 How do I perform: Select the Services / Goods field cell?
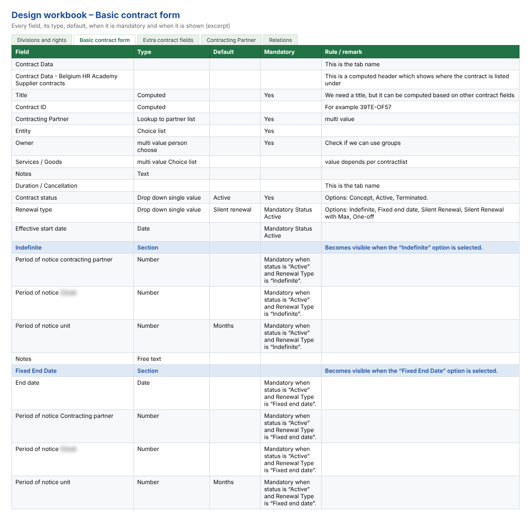pyautogui.click(x=72, y=162)
